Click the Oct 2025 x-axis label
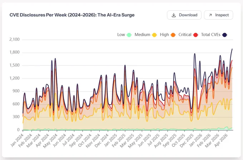This screenshot has height=160, width=243. [x=179, y=140]
